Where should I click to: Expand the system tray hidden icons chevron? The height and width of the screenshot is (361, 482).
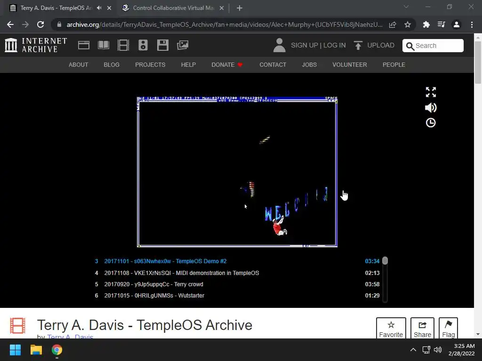[413, 350]
